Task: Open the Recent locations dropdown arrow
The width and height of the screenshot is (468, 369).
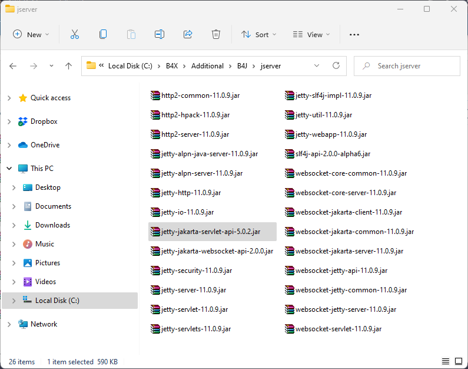Action: pyautogui.click(x=51, y=66)
